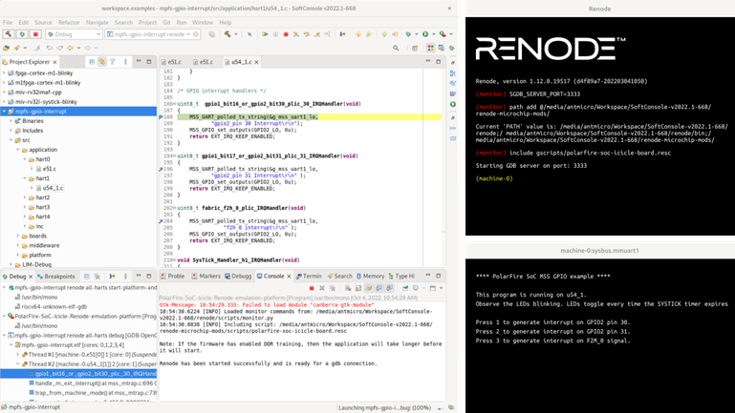Screen dimensions: 735x413
Task: Select Thread #2 machine-0.u54_1 in Debug view
Action: (x=89, y=364)
